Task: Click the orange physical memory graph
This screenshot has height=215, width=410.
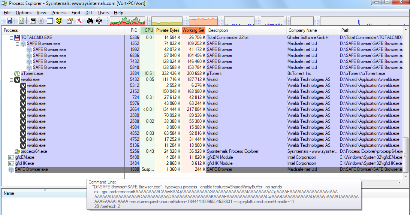Action: 203,21
